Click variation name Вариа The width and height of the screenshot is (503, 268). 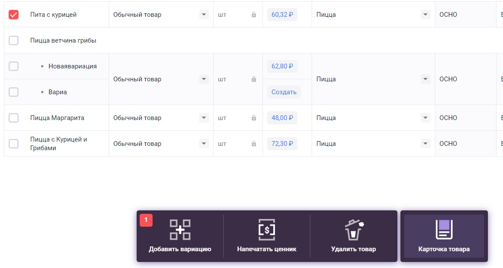tap(58, 92)
